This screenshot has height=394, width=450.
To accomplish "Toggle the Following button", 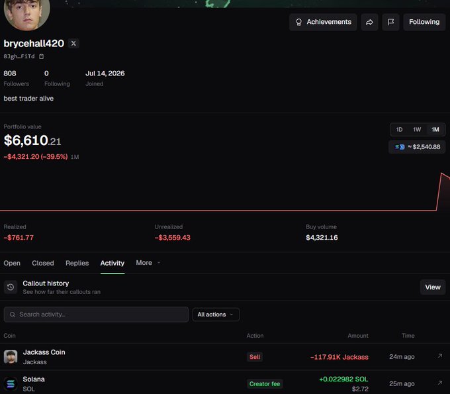I will coord(424,22).
